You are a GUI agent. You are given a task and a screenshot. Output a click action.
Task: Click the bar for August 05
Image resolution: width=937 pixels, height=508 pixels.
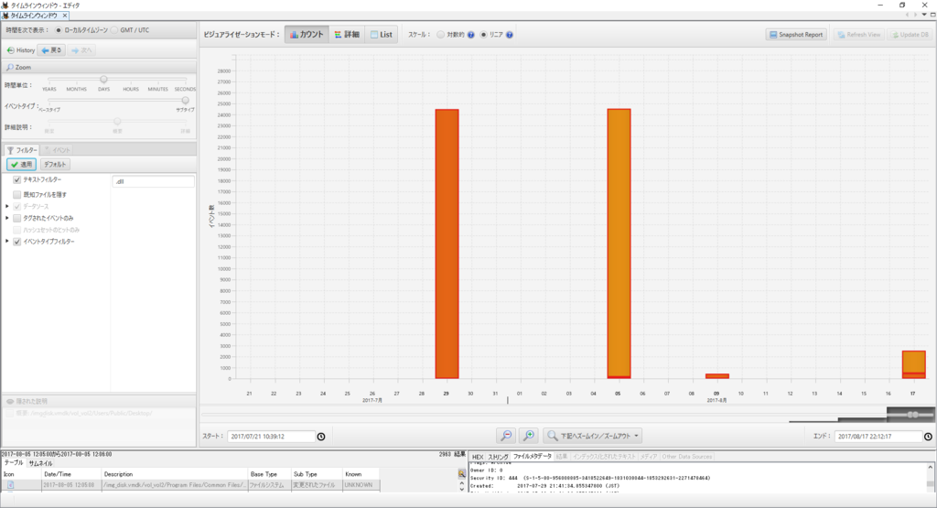[x=619, y=243]
